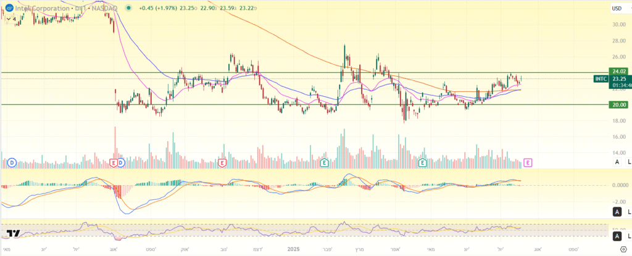632x256 pixels.
Task: Toggle auto scale A in RSI pane
Action: [617, 236]
